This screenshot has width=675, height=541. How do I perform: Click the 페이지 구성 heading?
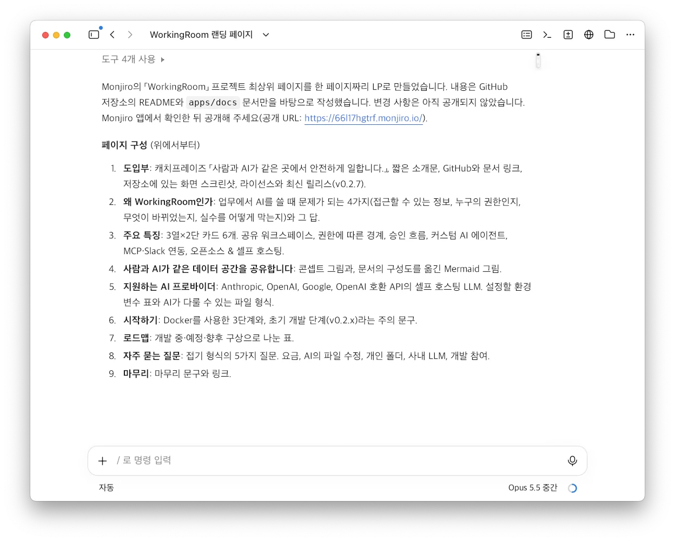point(124,145)
